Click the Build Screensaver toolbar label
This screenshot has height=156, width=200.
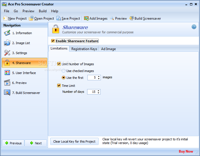pos(148,19)
